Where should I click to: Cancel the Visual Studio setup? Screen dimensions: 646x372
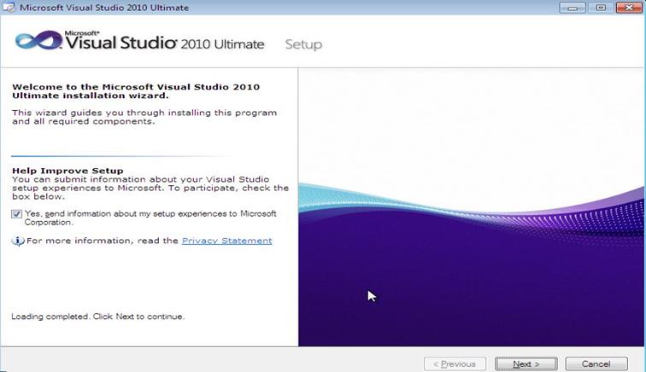click(x=596, y=363)
